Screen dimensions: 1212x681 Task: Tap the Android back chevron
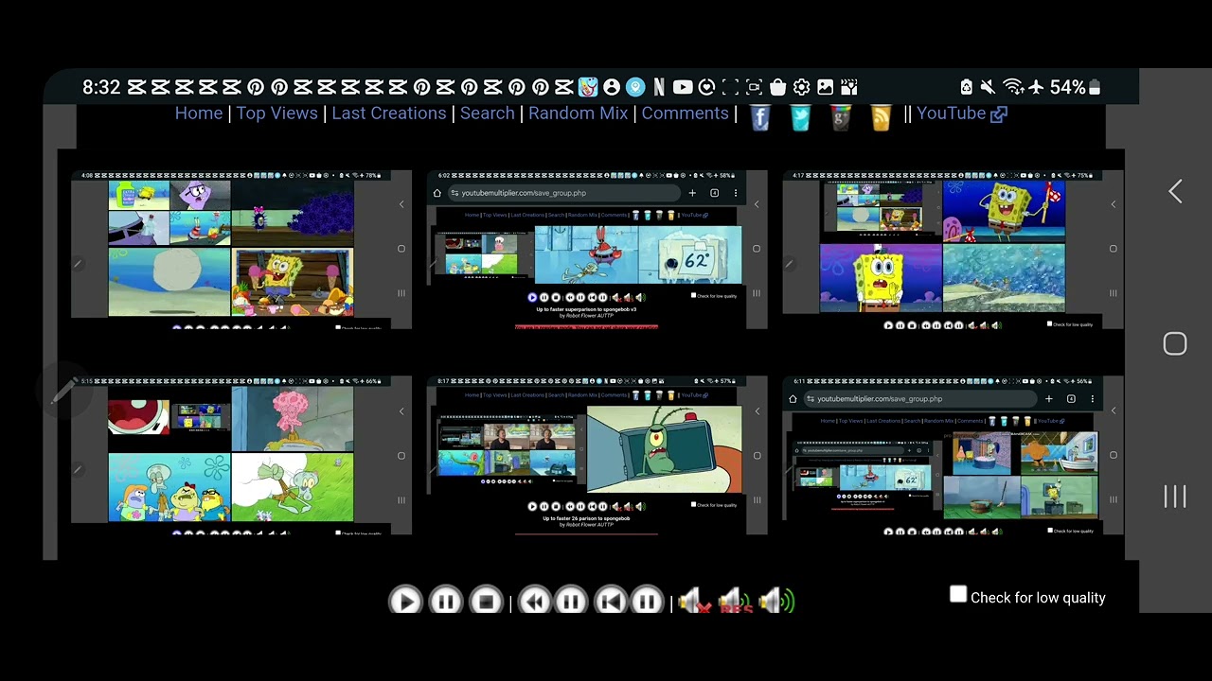coord(1175,191)
